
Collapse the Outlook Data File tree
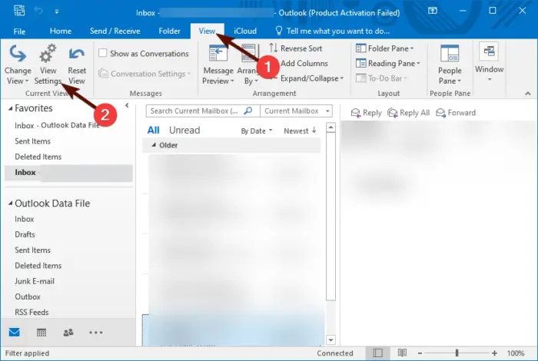(x=10, y=204)
